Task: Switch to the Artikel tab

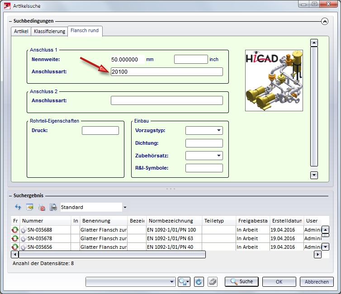Action: pyautogui.click(x=21, y=31)
